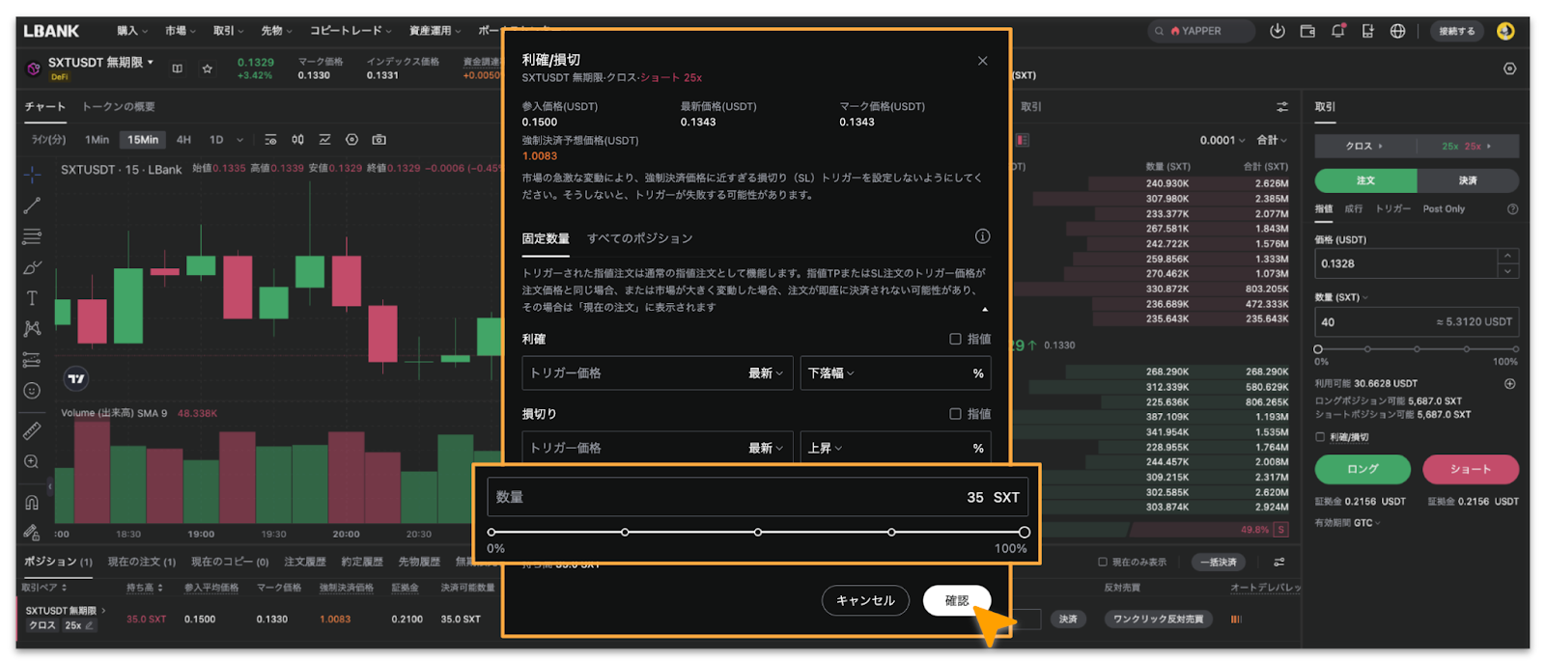
Task: Add SXTUSDT to favorites star
Action: coord(207,69)
